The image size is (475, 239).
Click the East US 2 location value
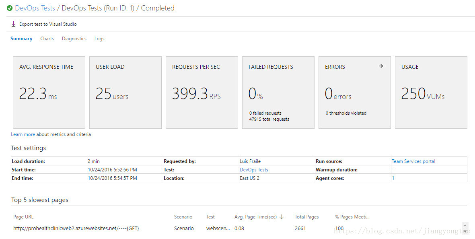tap(249, 178)
